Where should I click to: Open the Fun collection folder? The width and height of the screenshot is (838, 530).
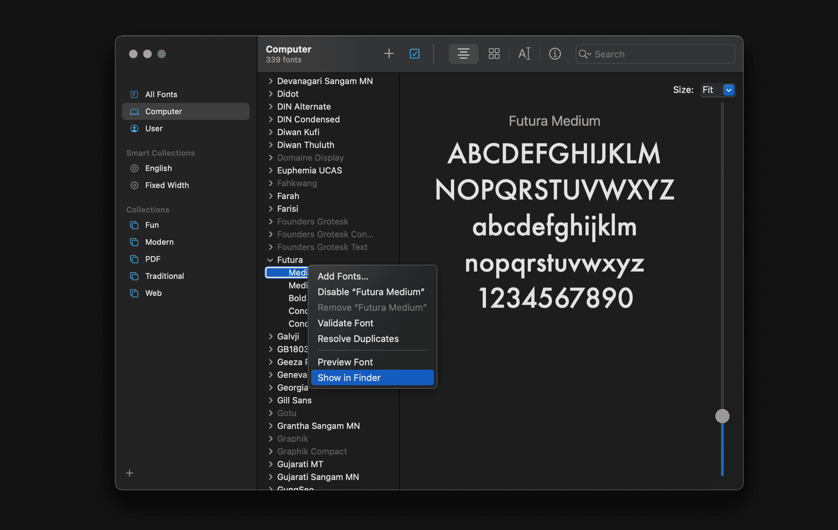click(x=152, y=225)
